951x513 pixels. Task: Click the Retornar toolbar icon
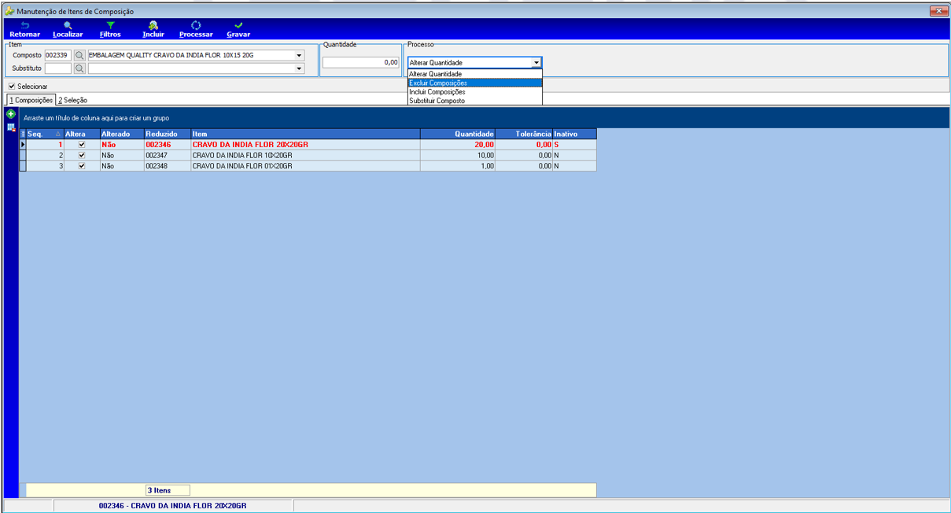pos(24,26)
